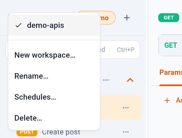Choose New workspace… from menu
The image size is (182, 138).
(54, 55)
